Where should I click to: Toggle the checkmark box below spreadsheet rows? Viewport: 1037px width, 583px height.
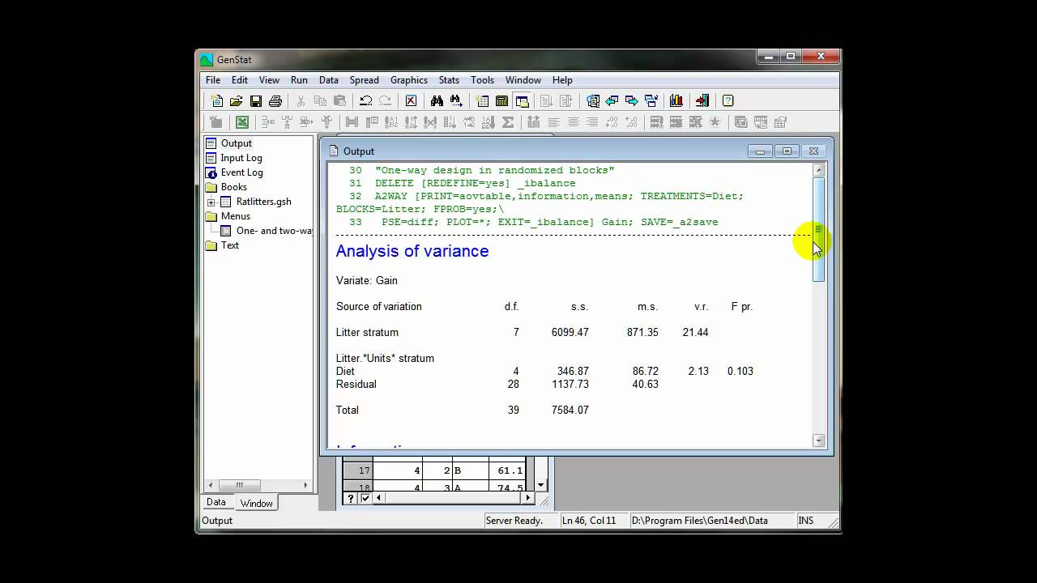point(365,498)
